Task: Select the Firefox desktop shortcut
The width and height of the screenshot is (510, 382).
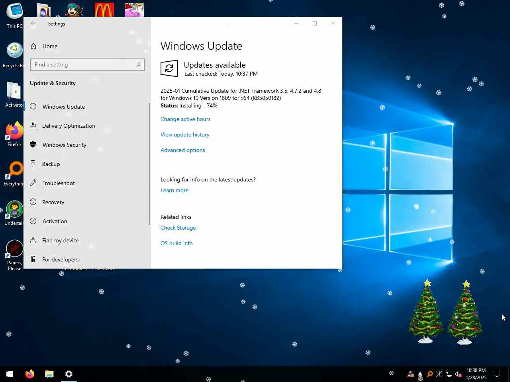Action: click(14, 134)
